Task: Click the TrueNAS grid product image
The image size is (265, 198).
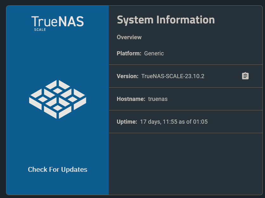Action: click(x=58, y=99)
